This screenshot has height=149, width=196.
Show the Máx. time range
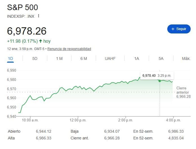[186, 58]
